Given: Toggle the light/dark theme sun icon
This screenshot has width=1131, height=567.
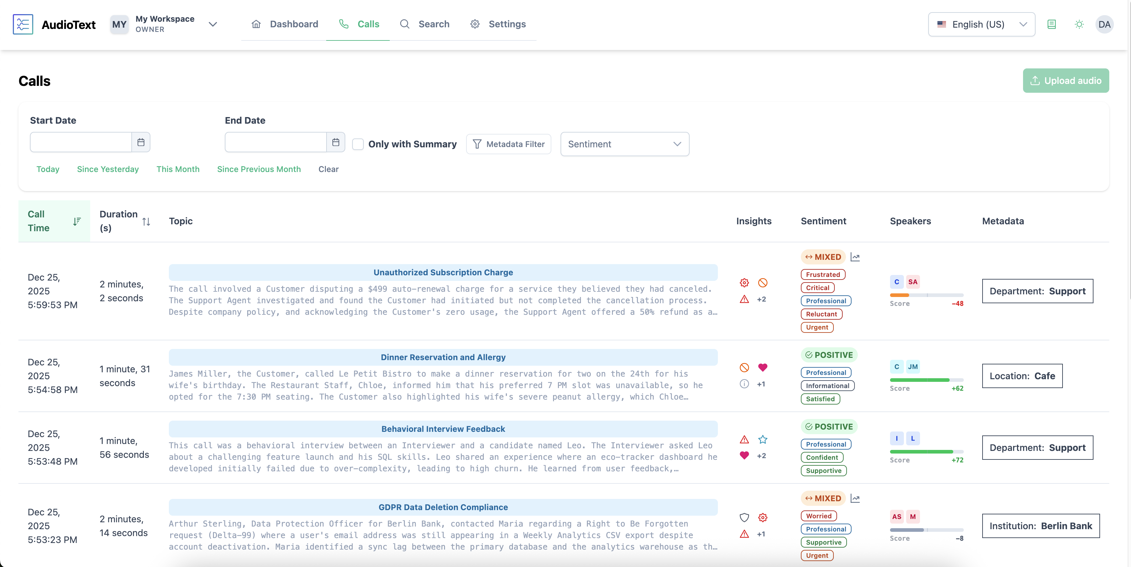Looking at the screenshot, I should tap(1079, 24).
